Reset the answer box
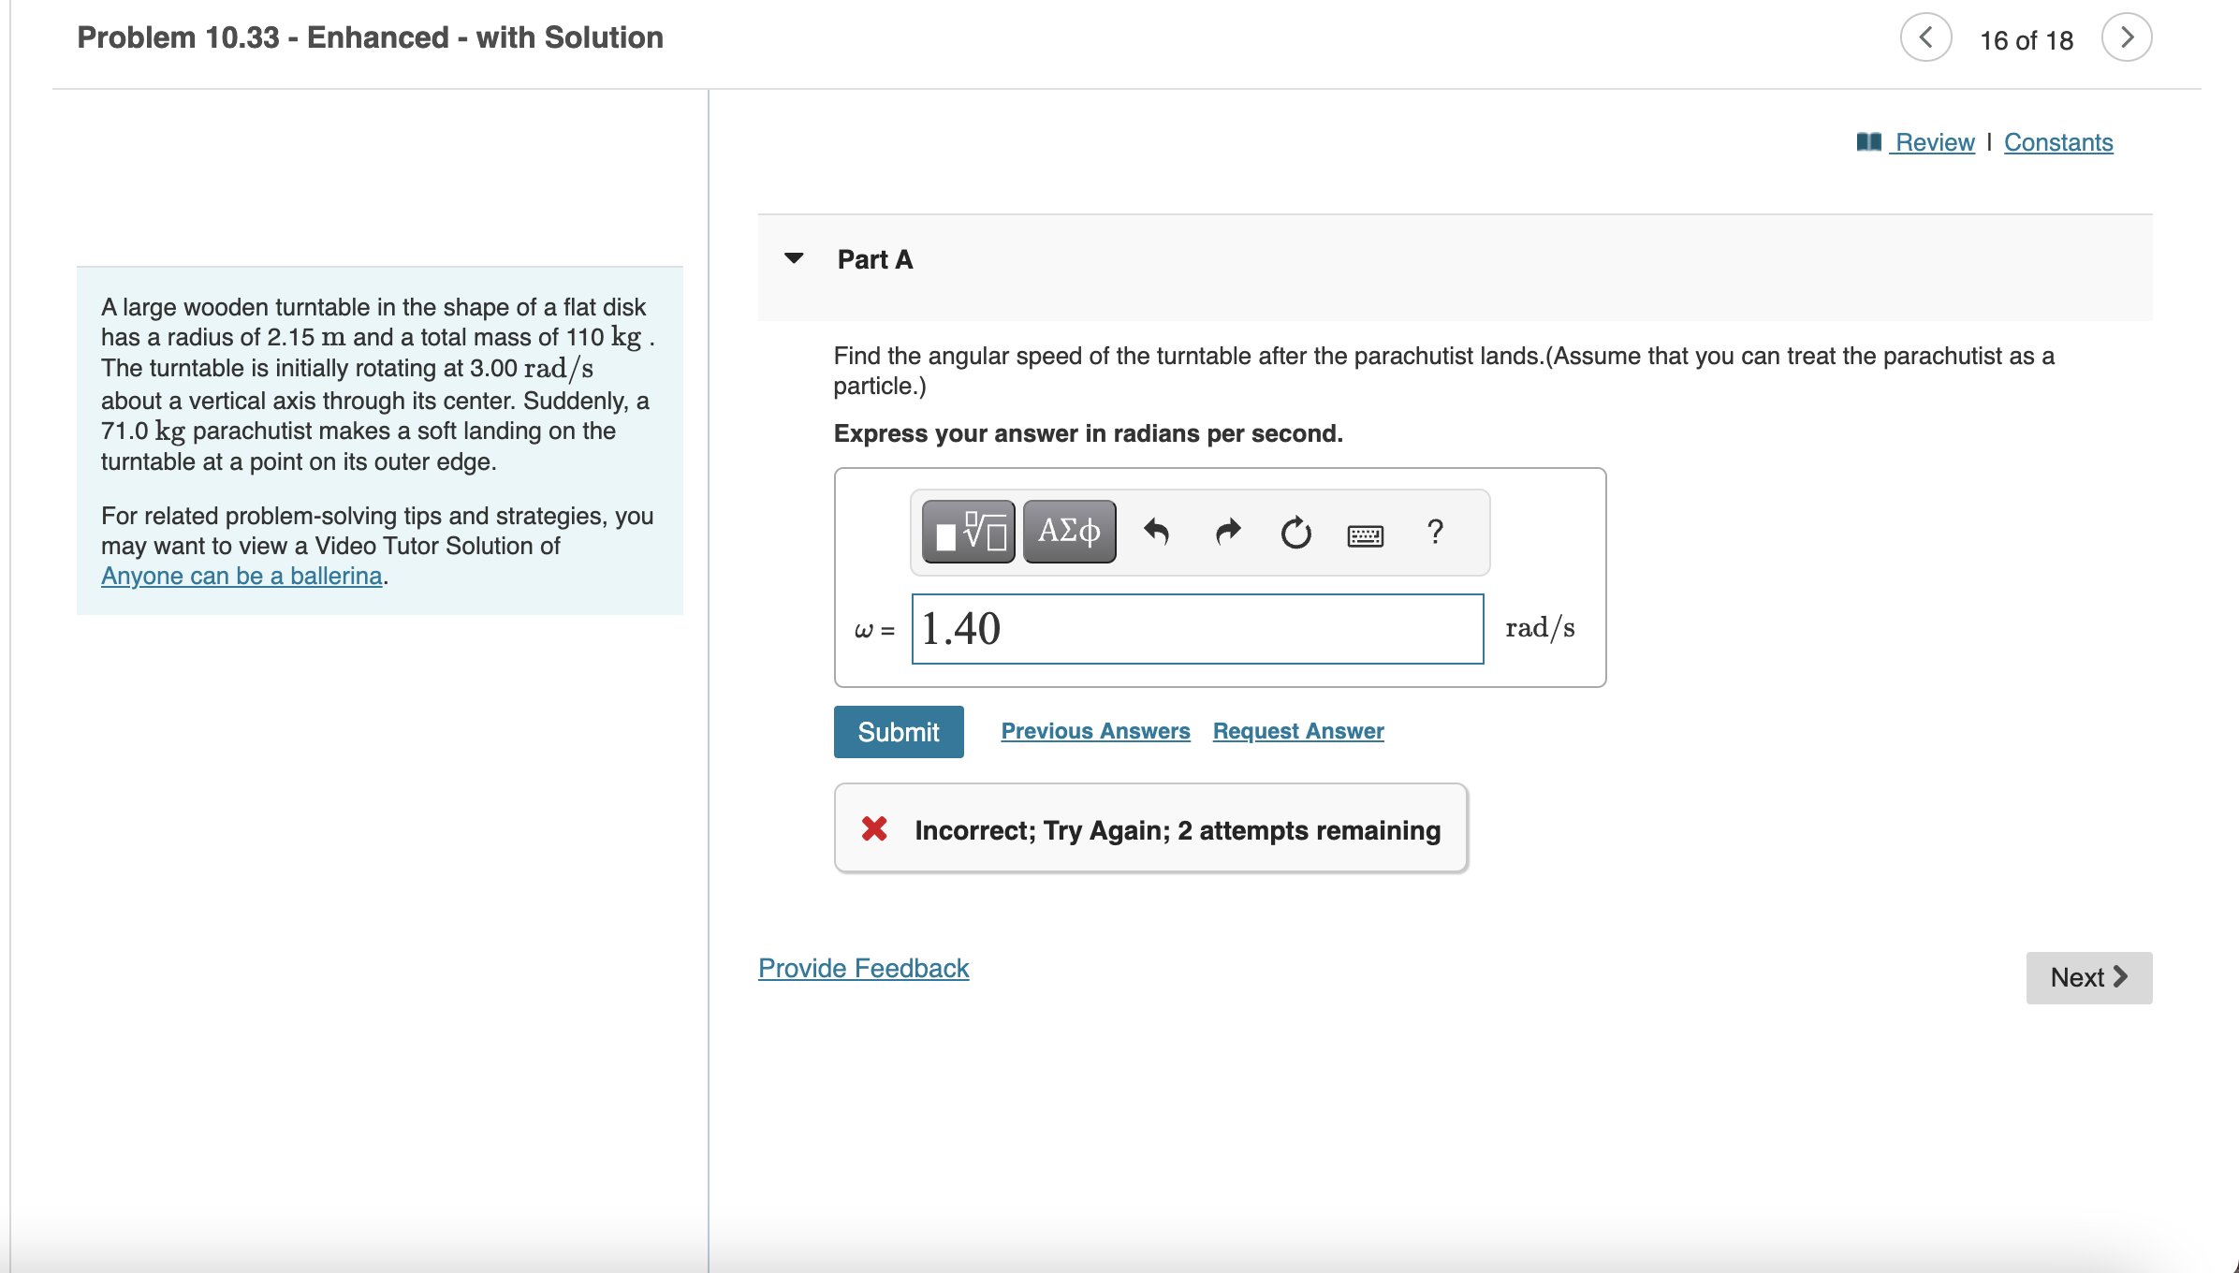2239x1273 pixels. click(1296, 533)
